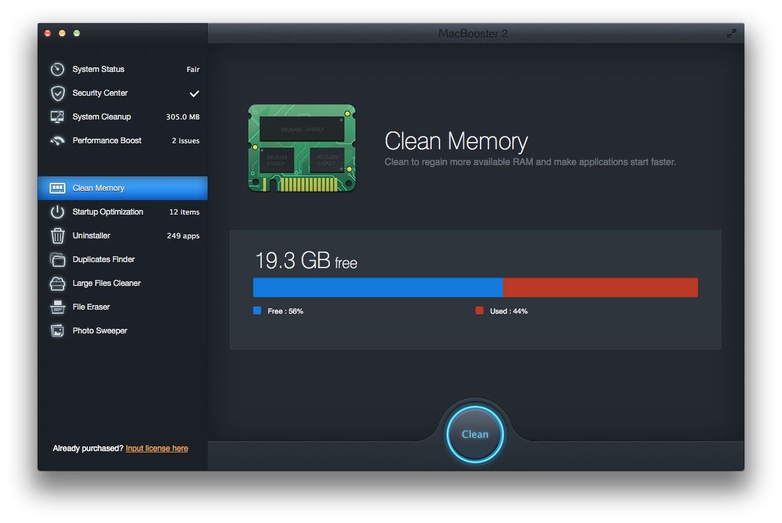The image size is (782, 523).
Task: Go to System Cleanup
Action: tap(123, 117)
